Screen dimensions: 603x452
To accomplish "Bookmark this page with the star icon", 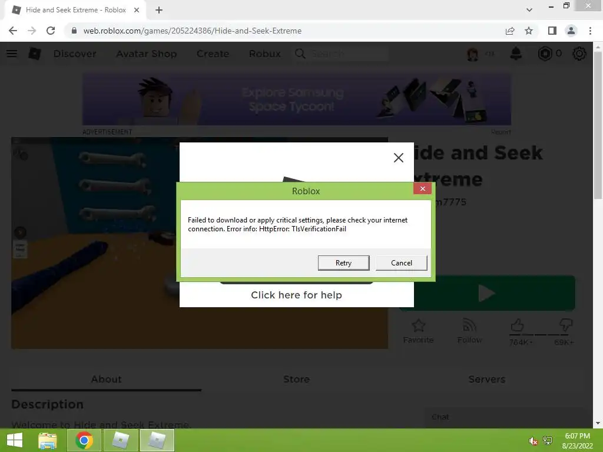I will (x=529, y=31).
